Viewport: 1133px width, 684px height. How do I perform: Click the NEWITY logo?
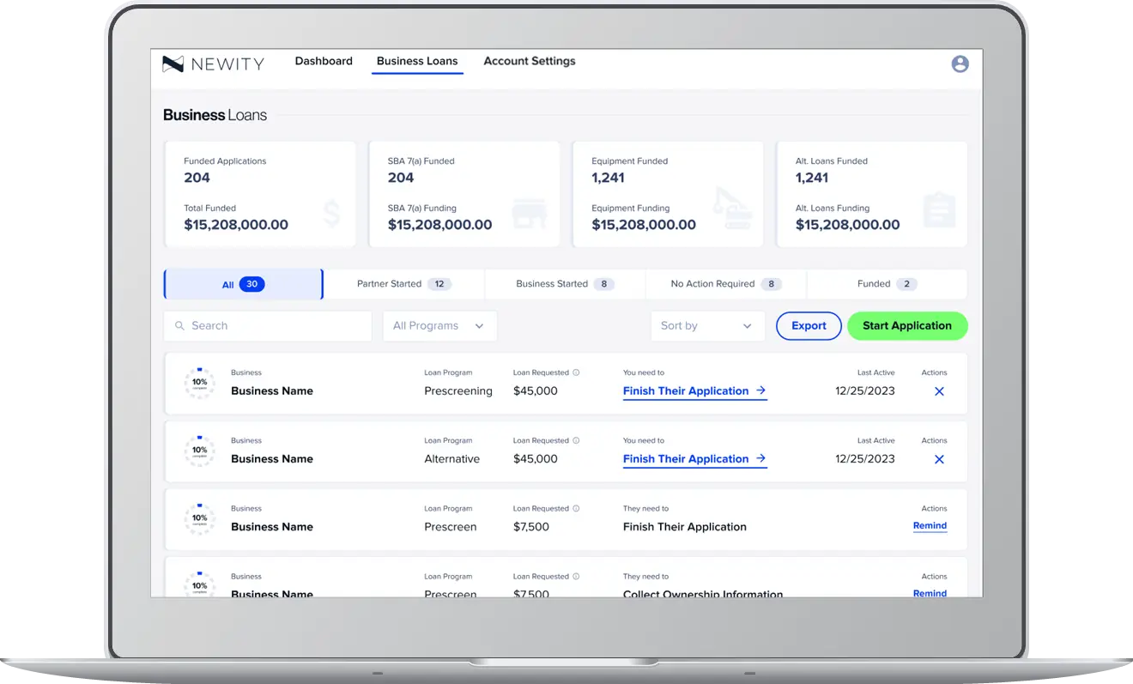214,64
